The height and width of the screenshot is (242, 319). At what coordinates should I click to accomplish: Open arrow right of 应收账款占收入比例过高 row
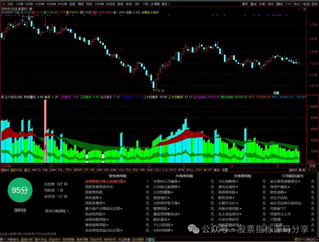tap(147, 181)
